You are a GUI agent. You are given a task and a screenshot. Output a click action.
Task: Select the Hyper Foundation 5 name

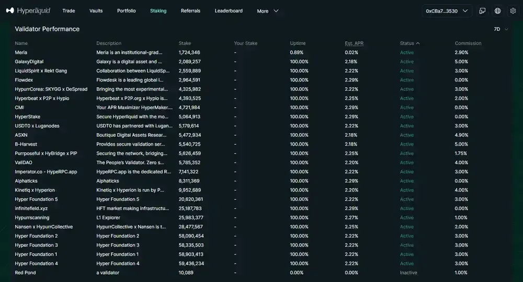[x=37, y=199]
